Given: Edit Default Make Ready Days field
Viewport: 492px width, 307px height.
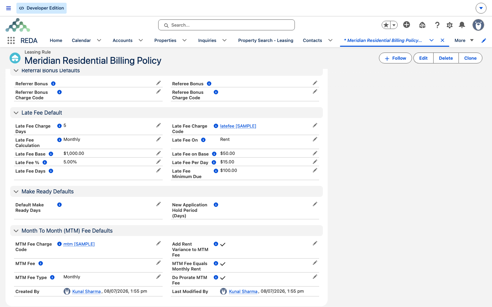Looking at the screenshot, I should pos(159,204).
